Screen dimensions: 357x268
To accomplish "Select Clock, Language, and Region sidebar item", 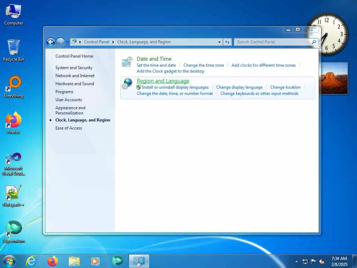I will point(83,120).
